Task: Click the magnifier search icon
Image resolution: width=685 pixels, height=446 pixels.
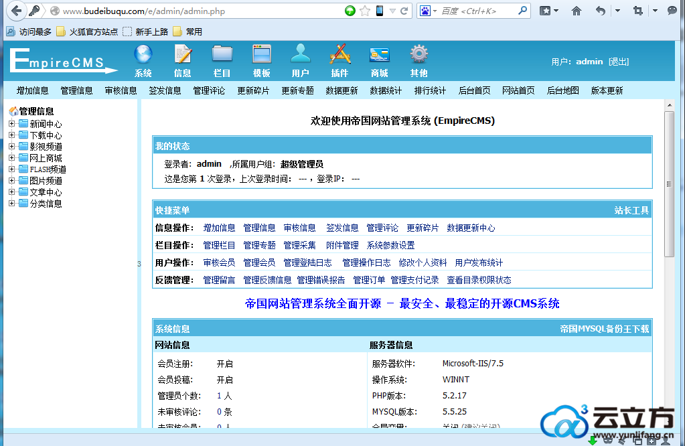Action: [x=522, y=11]
